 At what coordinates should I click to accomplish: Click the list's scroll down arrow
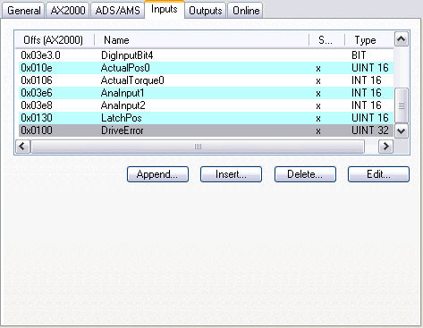[x=402, y=131]
